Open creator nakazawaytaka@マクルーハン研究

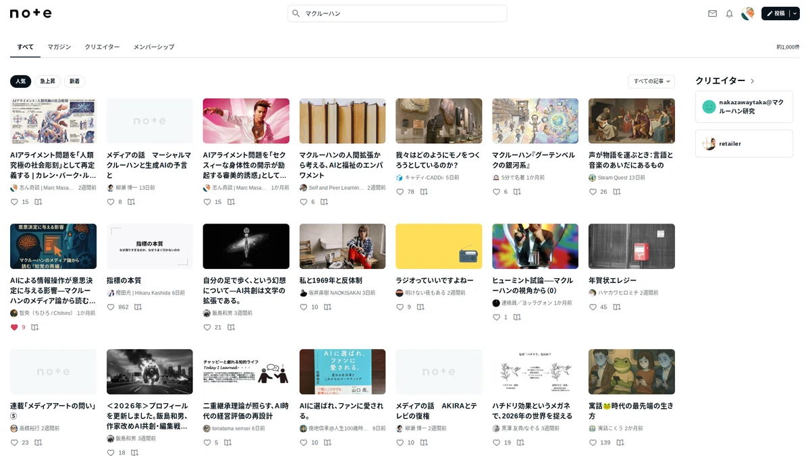(744, 107)
